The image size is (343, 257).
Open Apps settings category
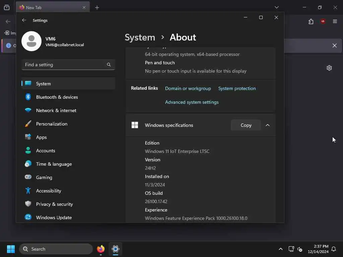[x=68, y=137]
